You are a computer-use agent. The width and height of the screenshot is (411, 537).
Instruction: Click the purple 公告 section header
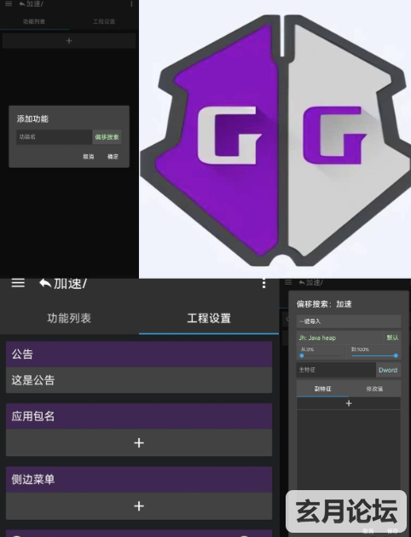[x=139, y=354]
